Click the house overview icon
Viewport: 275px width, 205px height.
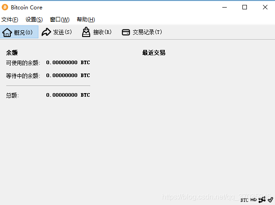tap(7, 33)
